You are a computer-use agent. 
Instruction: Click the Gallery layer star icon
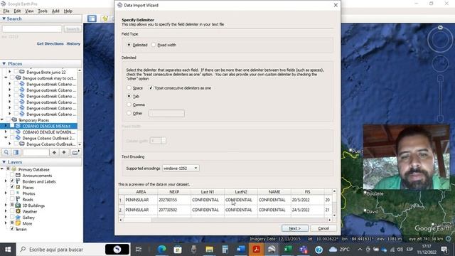click(18, 218)
